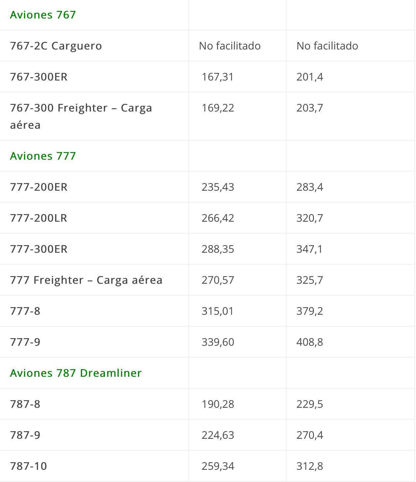Image resolution: width=416 pixels, height=482 pixels.
Task: Open the Aviones 787 Dreamliner link
Action: pos(76,373)
